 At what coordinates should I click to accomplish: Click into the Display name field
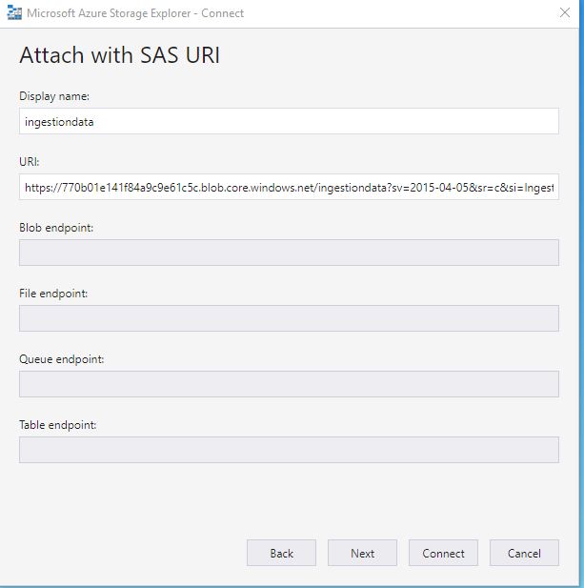289,121
